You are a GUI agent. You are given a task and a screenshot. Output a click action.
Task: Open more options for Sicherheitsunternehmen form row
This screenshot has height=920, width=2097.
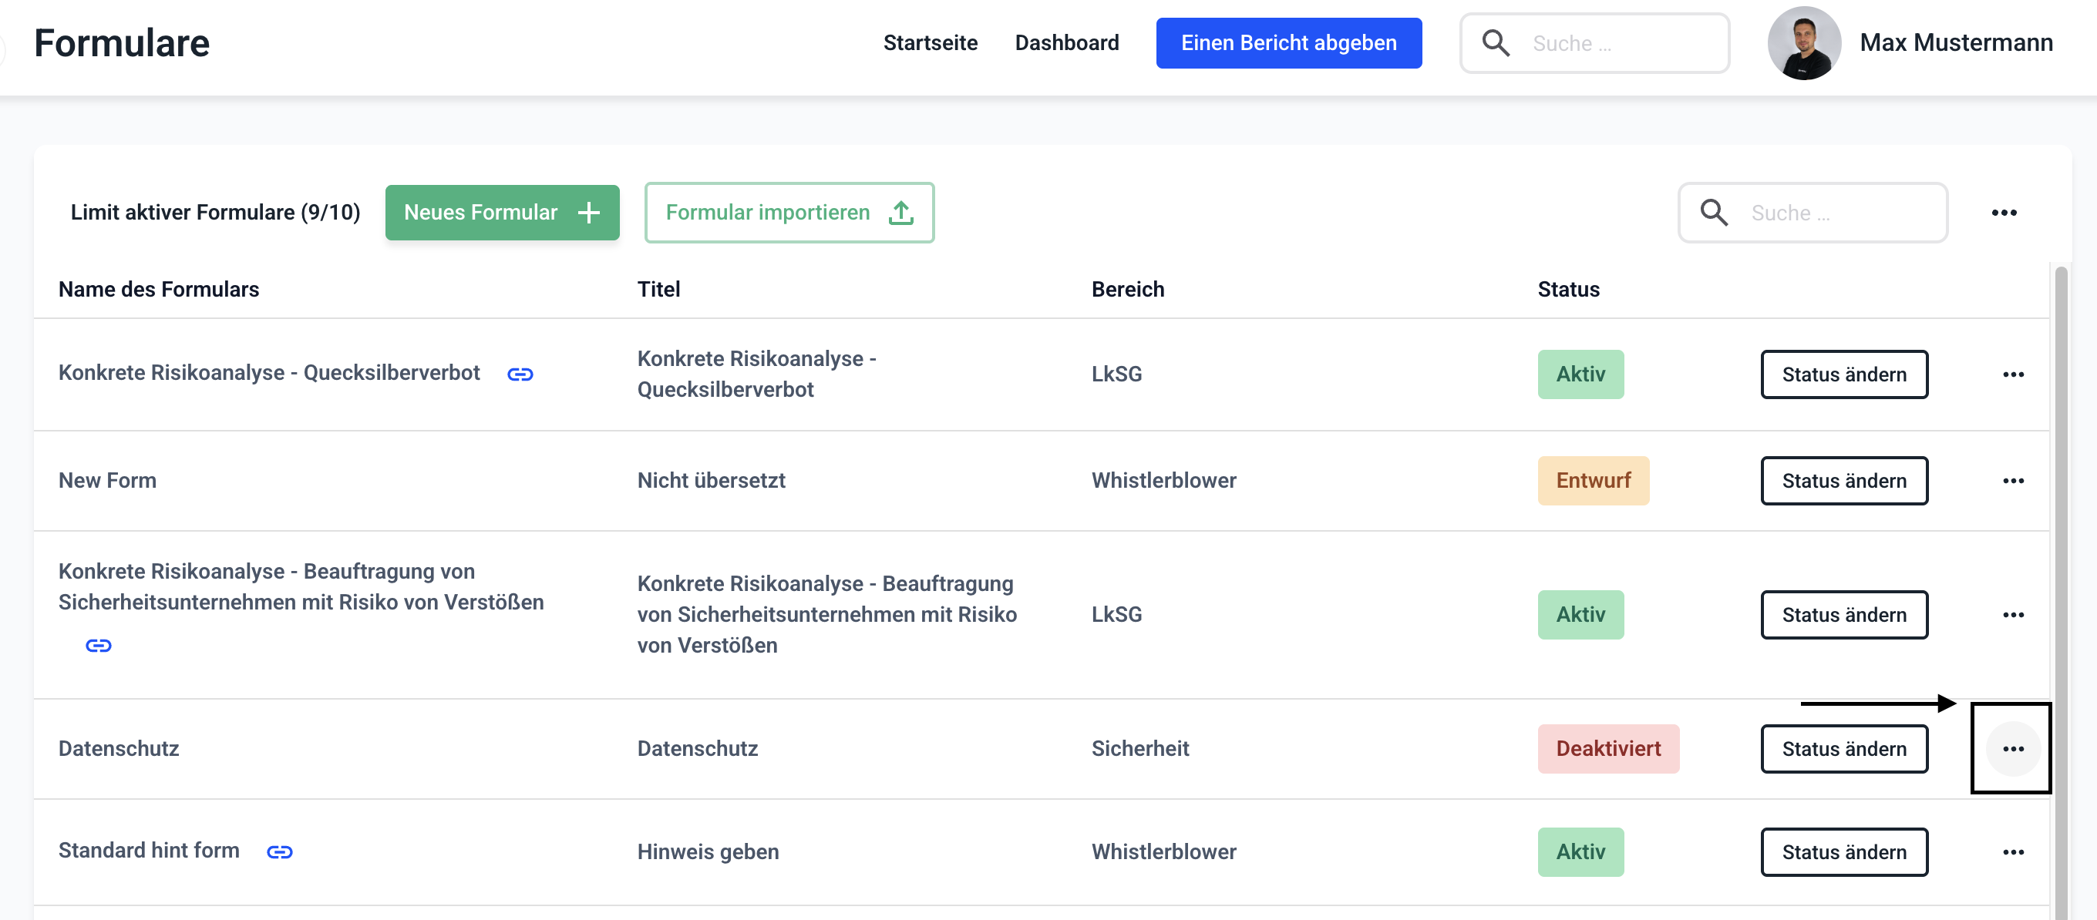2012,614
